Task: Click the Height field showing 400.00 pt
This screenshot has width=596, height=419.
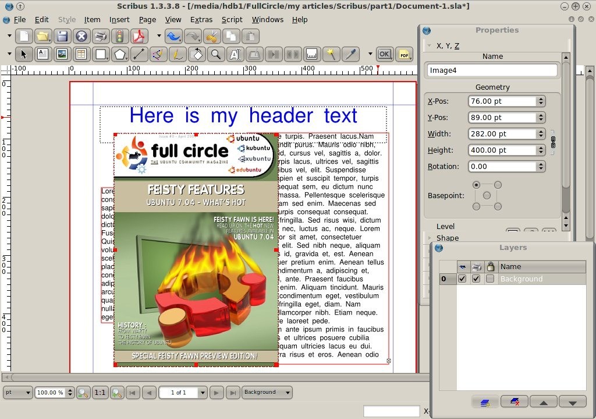Action: click(502, 150)
